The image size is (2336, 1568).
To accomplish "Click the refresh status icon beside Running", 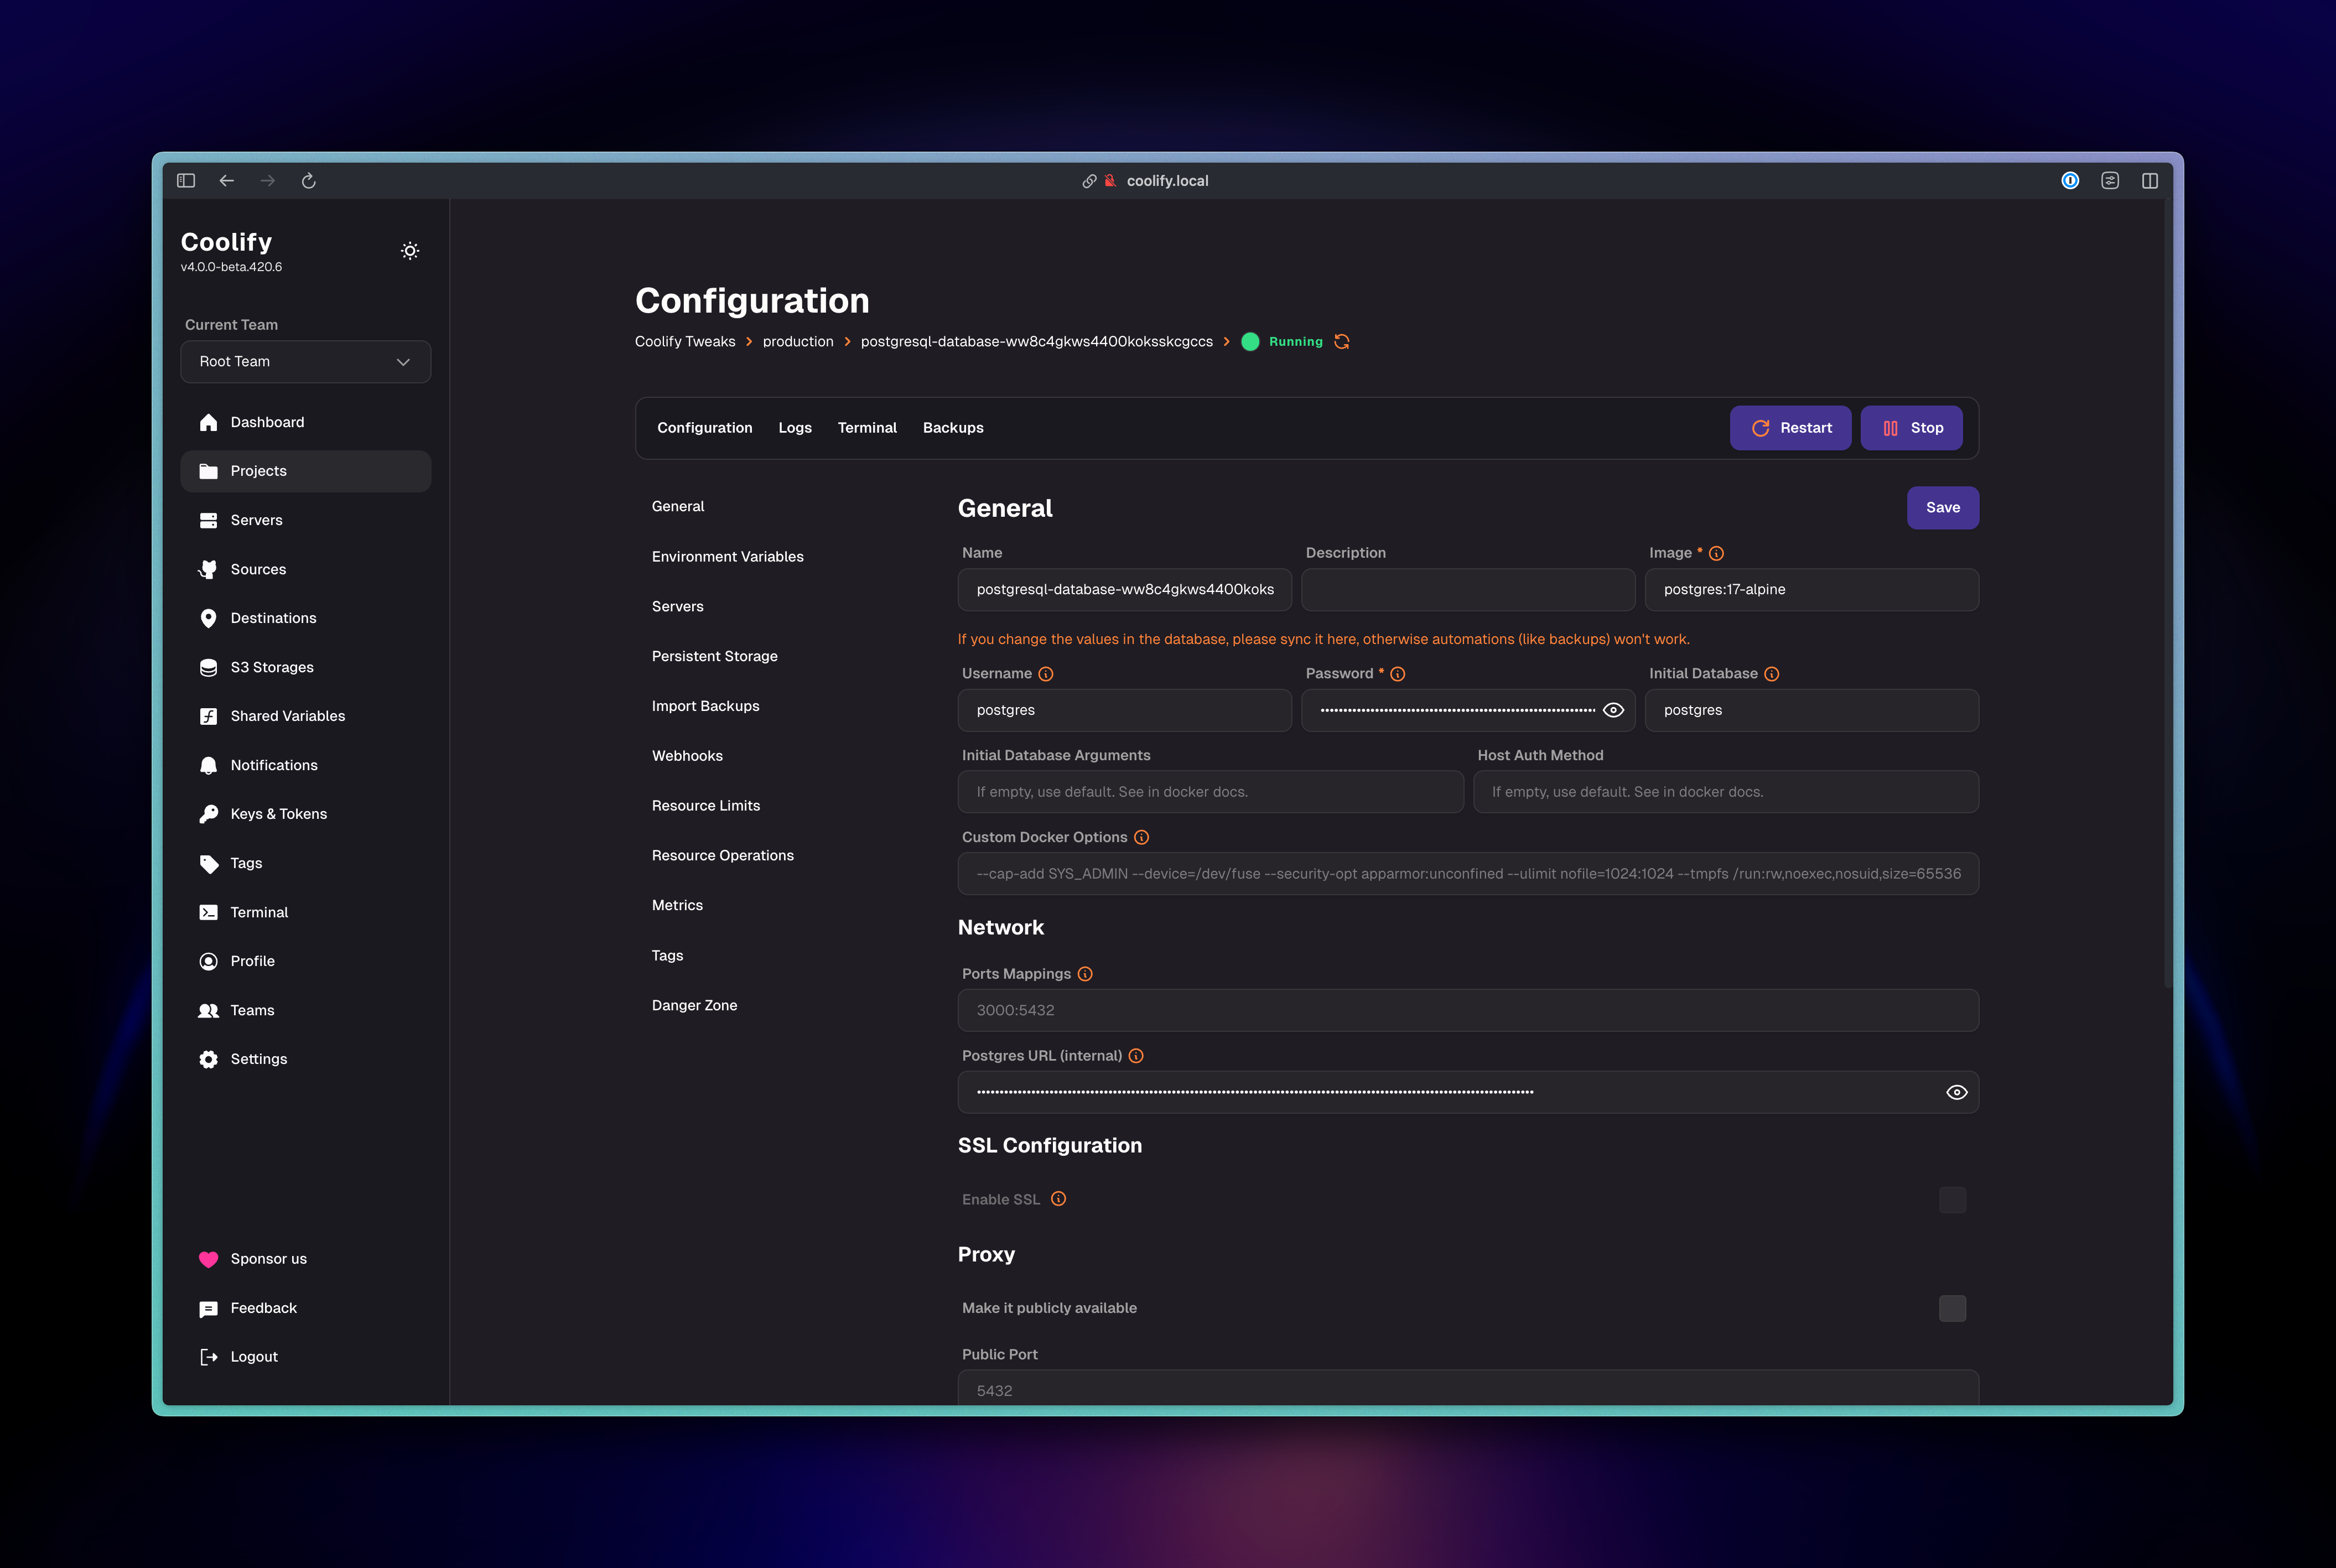I will (x=1342, y=342).
